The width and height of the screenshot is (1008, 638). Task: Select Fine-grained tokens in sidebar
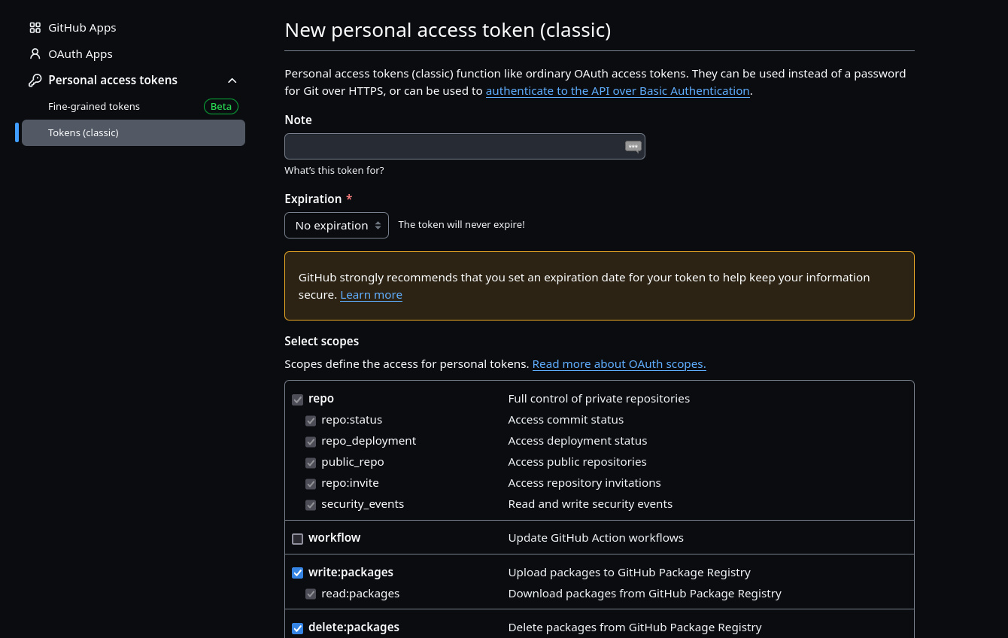pyautogui.click(x=94, y=106)
